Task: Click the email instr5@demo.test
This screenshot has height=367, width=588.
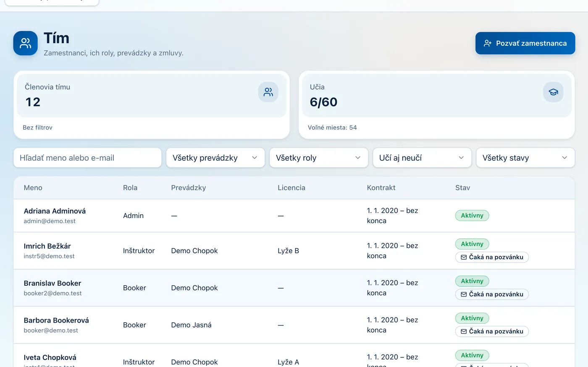Action: (x=49, y=256)
